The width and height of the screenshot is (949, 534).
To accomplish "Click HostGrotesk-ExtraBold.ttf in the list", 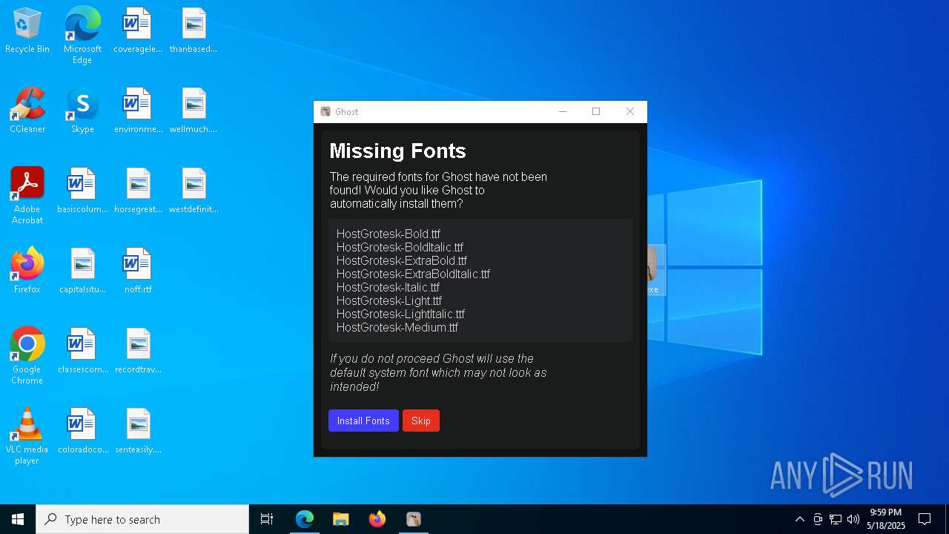I will pyautogui.click(x=401, y=260).
